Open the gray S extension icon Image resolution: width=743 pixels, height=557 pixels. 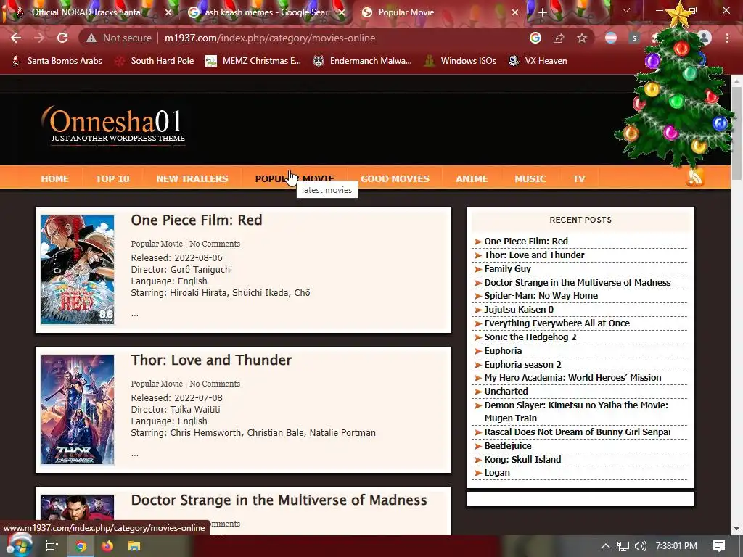tap(634, 38)
